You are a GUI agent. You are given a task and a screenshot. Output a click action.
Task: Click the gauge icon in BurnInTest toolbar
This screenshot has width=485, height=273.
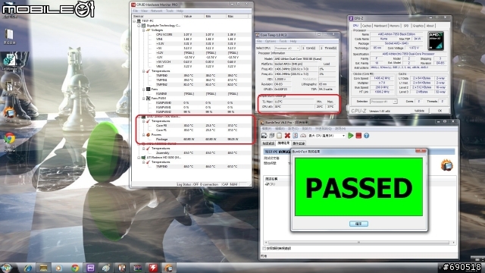(303, 136)
